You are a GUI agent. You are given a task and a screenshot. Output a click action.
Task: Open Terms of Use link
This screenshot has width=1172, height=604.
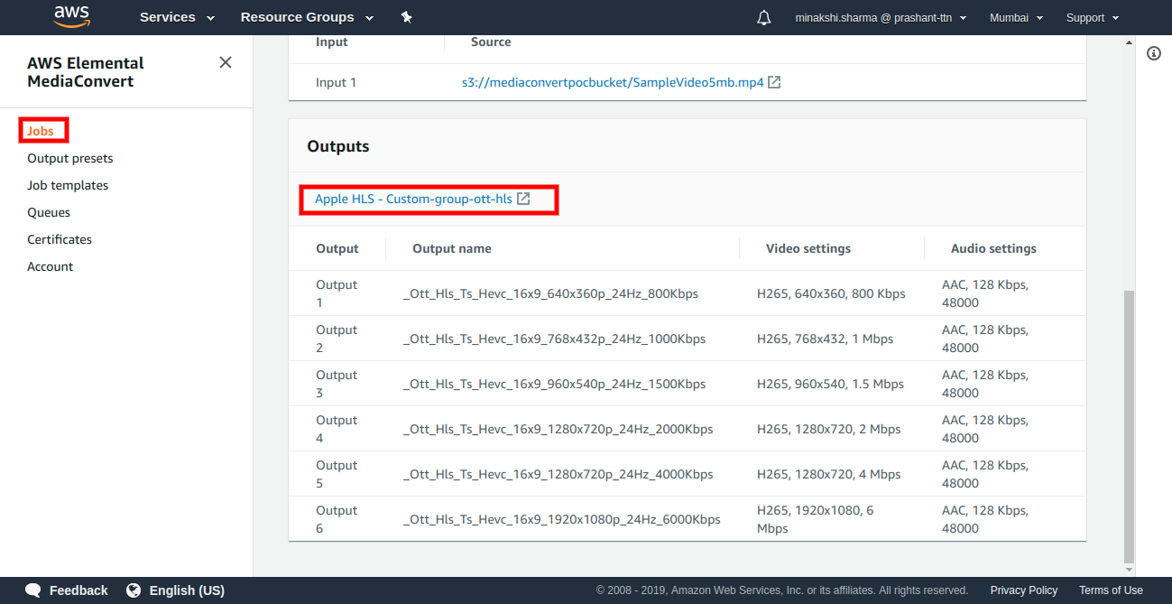(x=1111, y=590)
